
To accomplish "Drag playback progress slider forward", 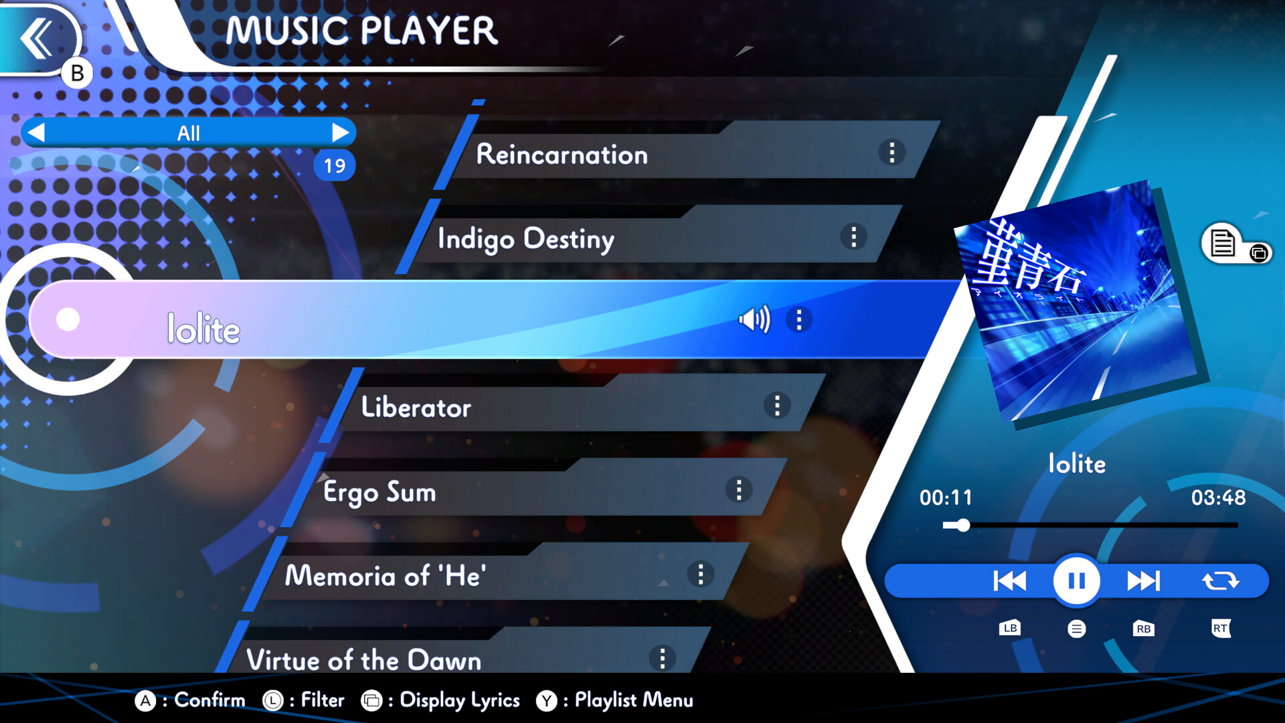I will click(958, 526).
